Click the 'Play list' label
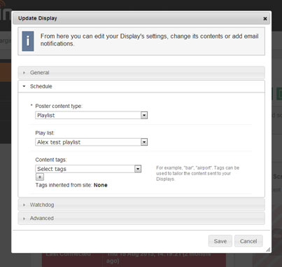Screen dimensions: 282x267 click(45, 133)
